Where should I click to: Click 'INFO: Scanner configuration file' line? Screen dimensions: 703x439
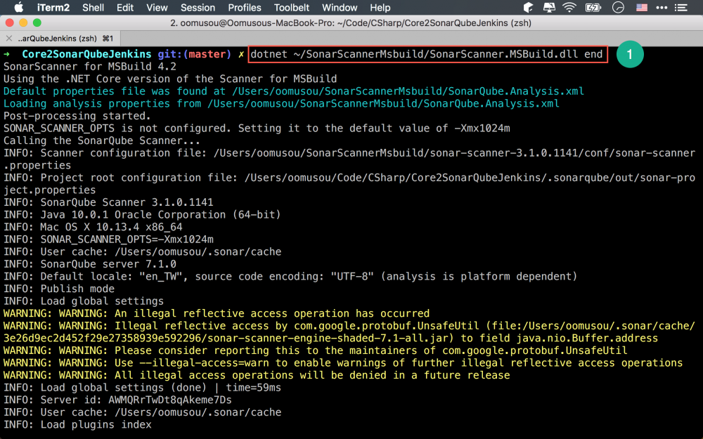(349, 159)
